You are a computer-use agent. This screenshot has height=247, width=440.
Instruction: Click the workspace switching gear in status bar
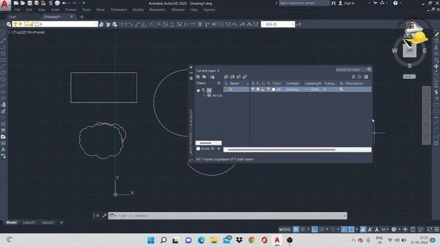394,229
